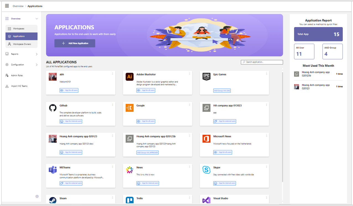353x206 pixels.
Task: Click the Epic Games logo icon
Action: click(x=206, y=77)
